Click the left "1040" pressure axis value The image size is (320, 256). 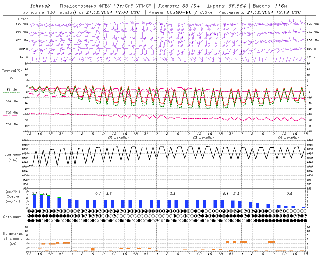click(x=25, y=140)
